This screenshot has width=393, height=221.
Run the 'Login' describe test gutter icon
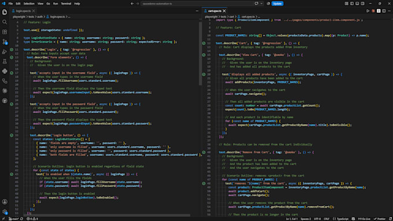click(12, 50)
